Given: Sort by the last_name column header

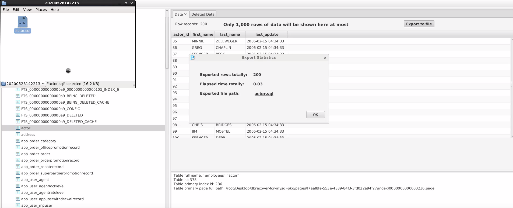Looking at the screenshot, I should pyautogui.click(x=230, y=34).
